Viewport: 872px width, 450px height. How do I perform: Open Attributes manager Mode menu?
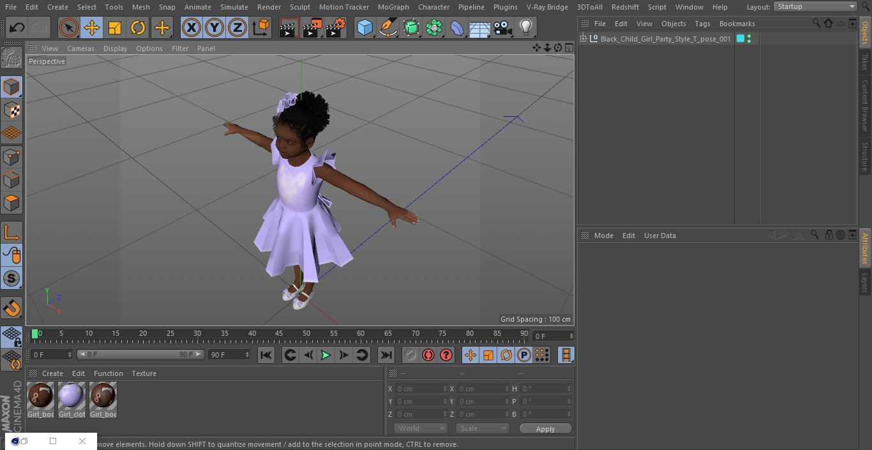pos(603,236)
